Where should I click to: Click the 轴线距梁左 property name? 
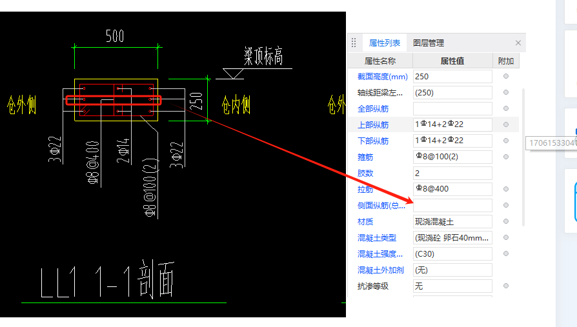(x=380, y=93)
